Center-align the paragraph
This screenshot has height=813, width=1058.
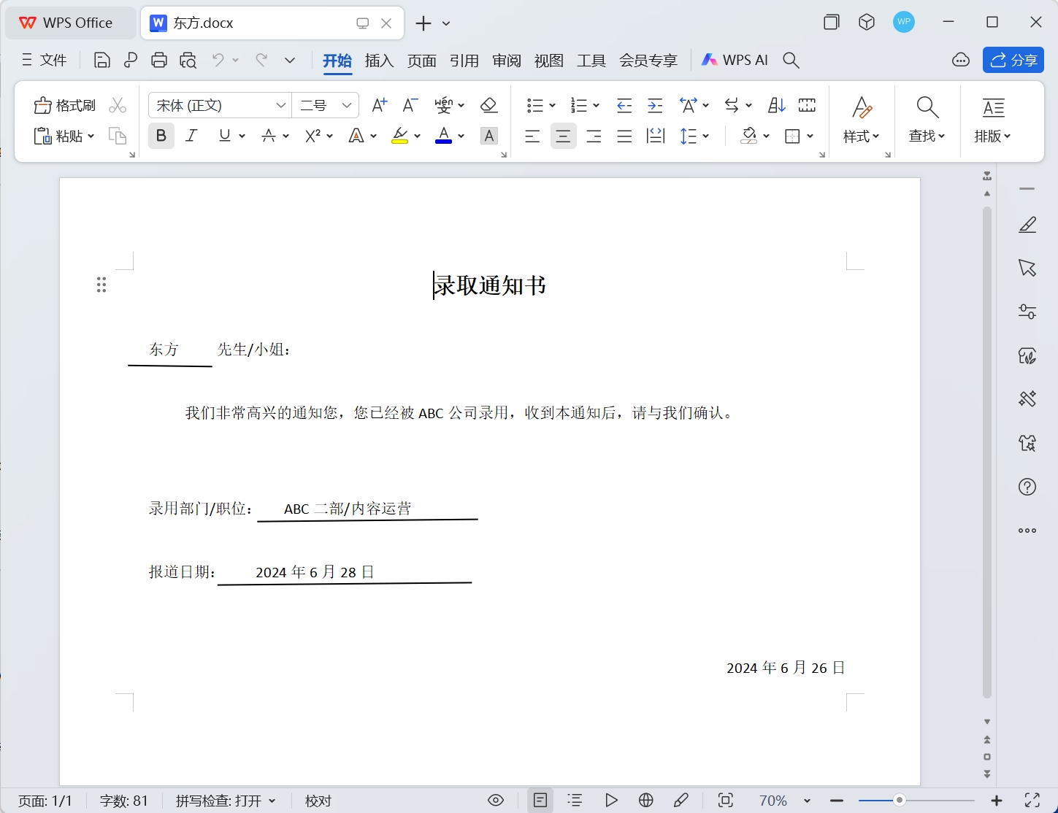pos(563,136)
